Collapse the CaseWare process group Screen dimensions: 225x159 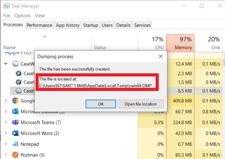[6, 64]
